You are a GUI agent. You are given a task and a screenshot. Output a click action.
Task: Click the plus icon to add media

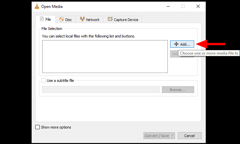tap(176, 44)
